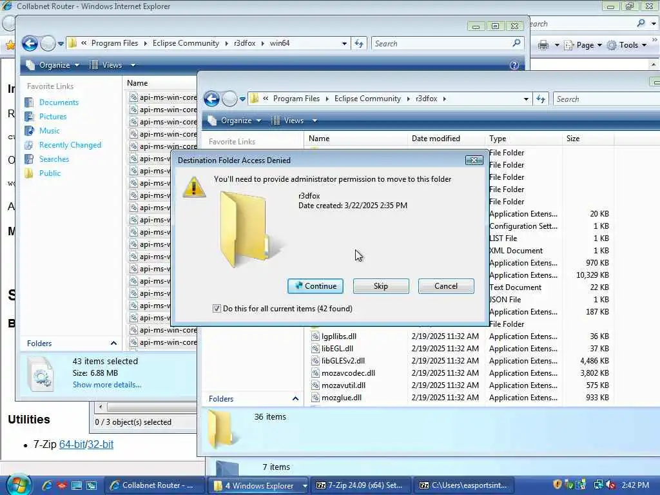Open Views dropdown arrow in r3dfox window

pyautogui.click(x=315, y=121)
